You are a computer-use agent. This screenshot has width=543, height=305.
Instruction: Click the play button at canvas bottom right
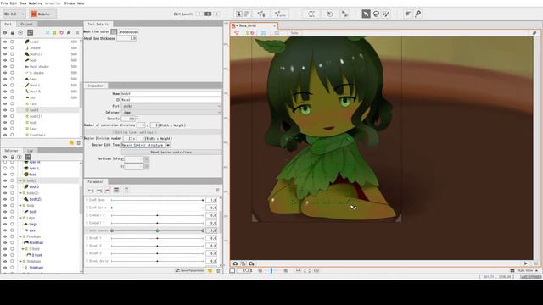(526, 263)
